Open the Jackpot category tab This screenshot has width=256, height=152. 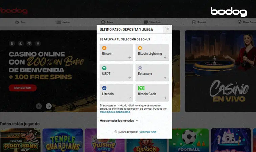63,22
